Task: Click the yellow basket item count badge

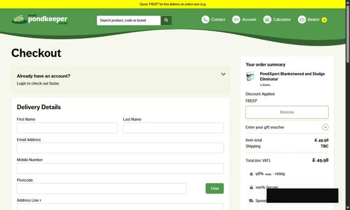Action: coord(324,20)
